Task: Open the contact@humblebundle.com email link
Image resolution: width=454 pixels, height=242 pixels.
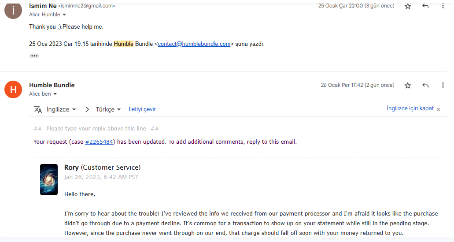Action: click(x=194, y=44)
